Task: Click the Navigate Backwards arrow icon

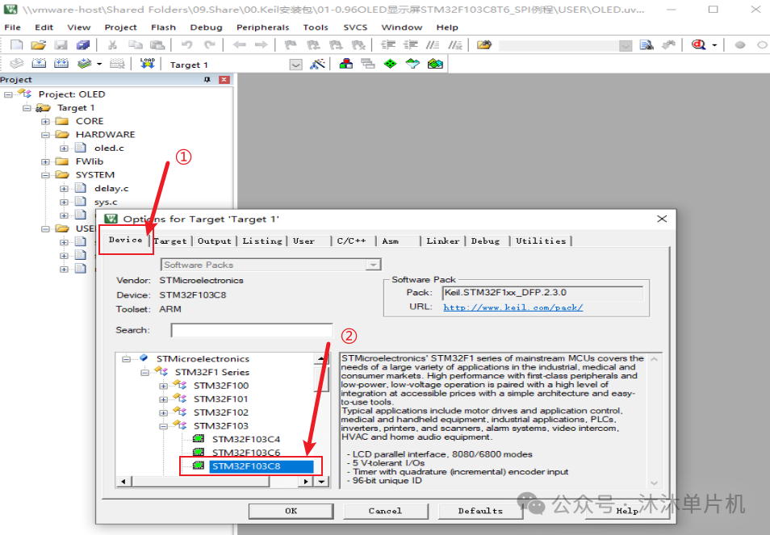Action: click(x=239, y=45)
